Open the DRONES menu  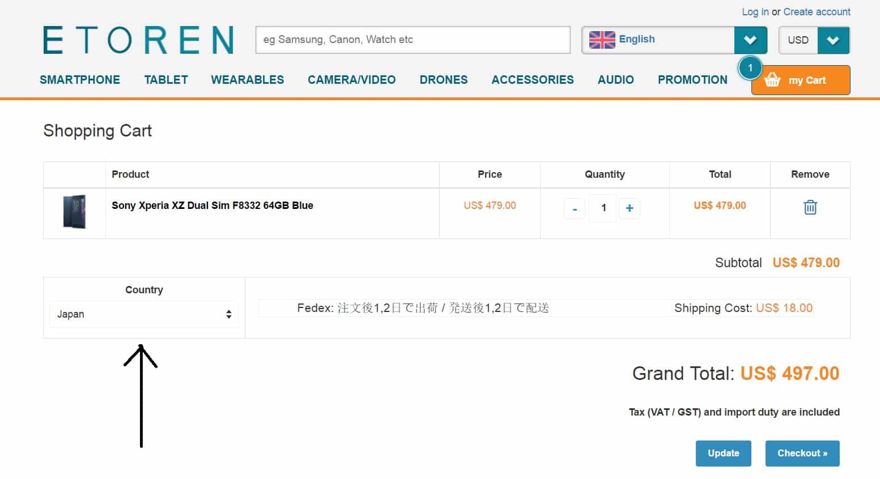pos(444,80)
